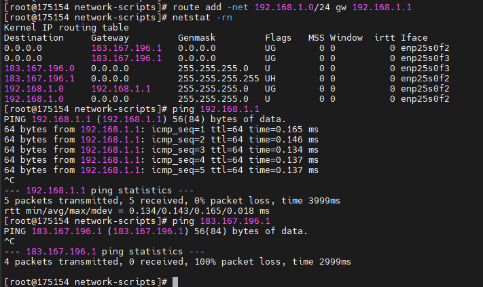
Task: Click the 'Iface' column header
Action: (x=414, y=37)
